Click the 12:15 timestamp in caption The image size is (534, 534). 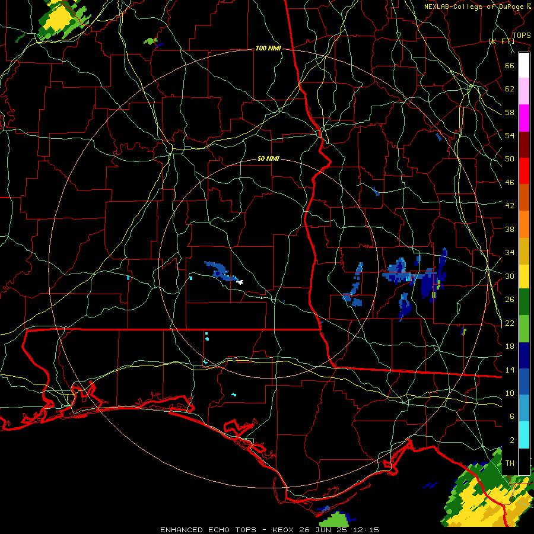366,530
